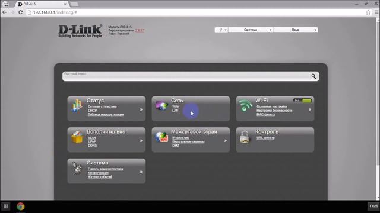
Task: Open the URL-фильтр link
Action: click(x=265, y=138)
